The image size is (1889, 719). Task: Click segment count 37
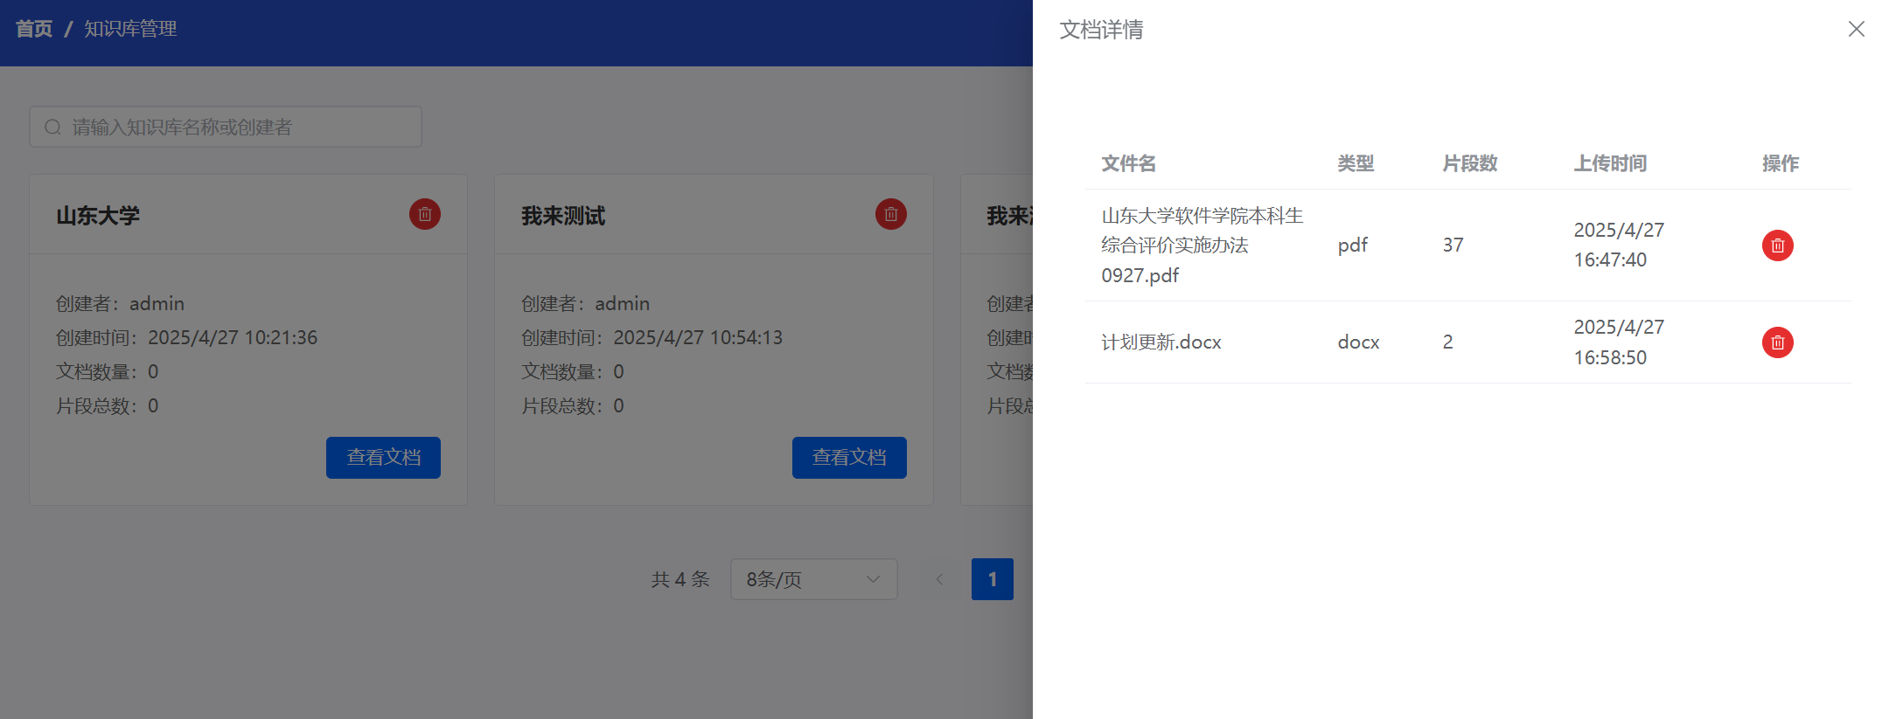click(x=1453, y=245)
